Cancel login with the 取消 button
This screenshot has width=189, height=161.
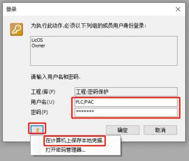pyautogui.click(x=160, y=130)
